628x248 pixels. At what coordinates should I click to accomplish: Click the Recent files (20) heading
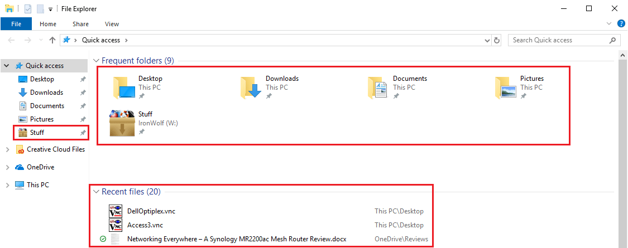click(x=131, y=192)
